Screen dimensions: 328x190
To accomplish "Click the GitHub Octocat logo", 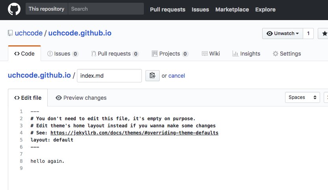I will (x=14, y=9).
